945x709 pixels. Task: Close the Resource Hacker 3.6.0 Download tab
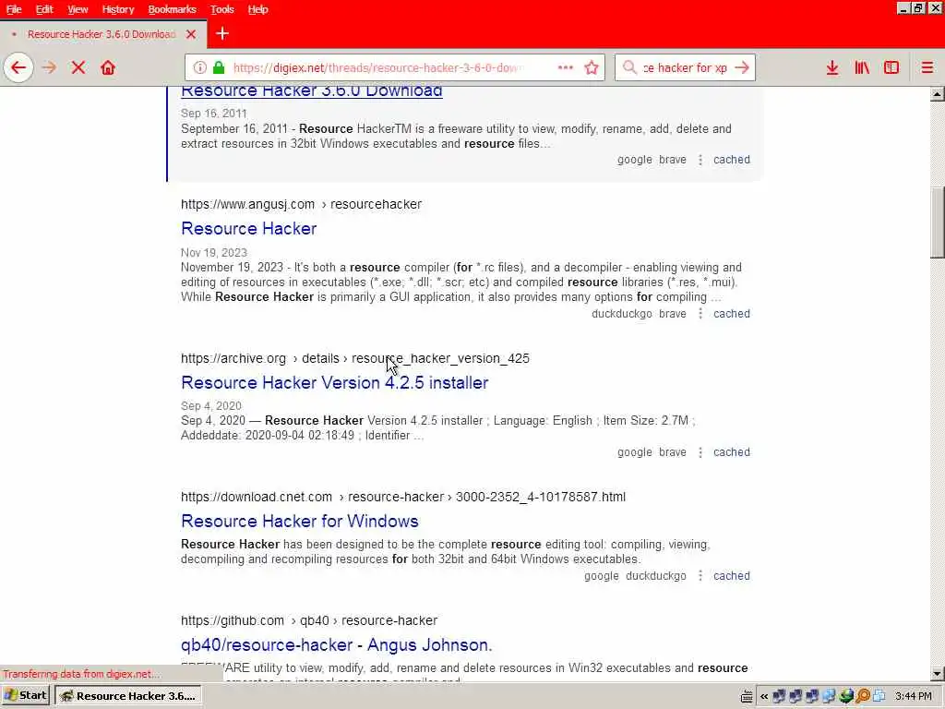pos(191,34)
